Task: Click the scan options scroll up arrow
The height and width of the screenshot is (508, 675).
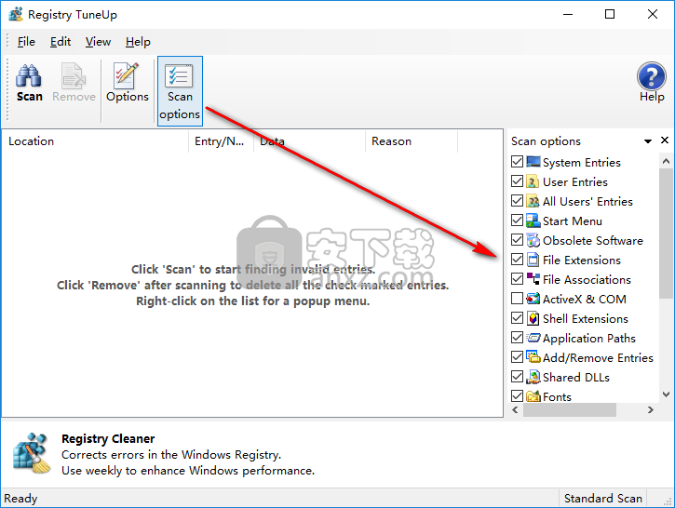Action: click(666, 161)
